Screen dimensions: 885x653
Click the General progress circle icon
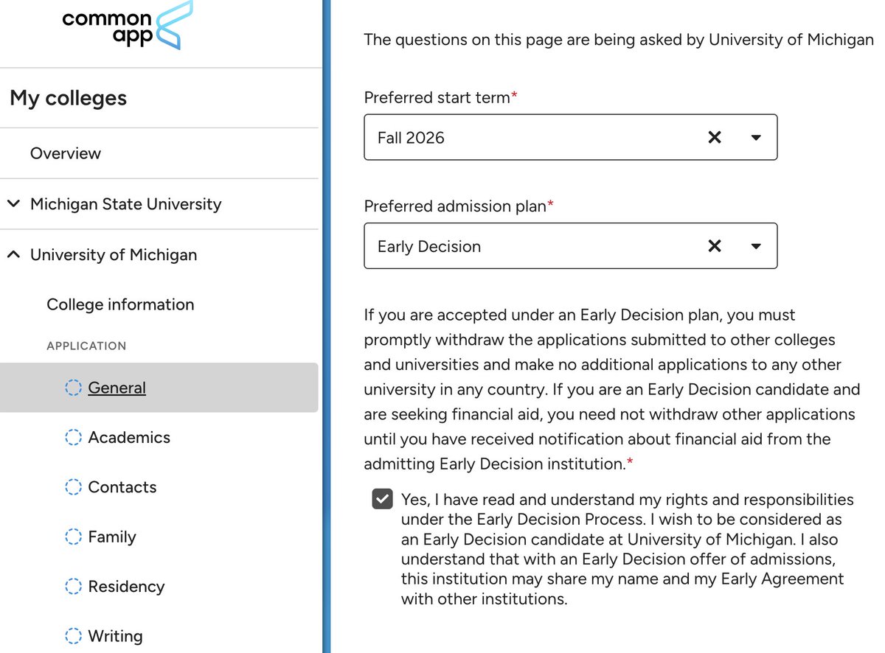tap(73, 388)
